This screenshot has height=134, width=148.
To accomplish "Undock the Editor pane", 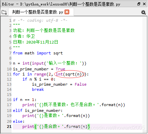I will point(139,4).
